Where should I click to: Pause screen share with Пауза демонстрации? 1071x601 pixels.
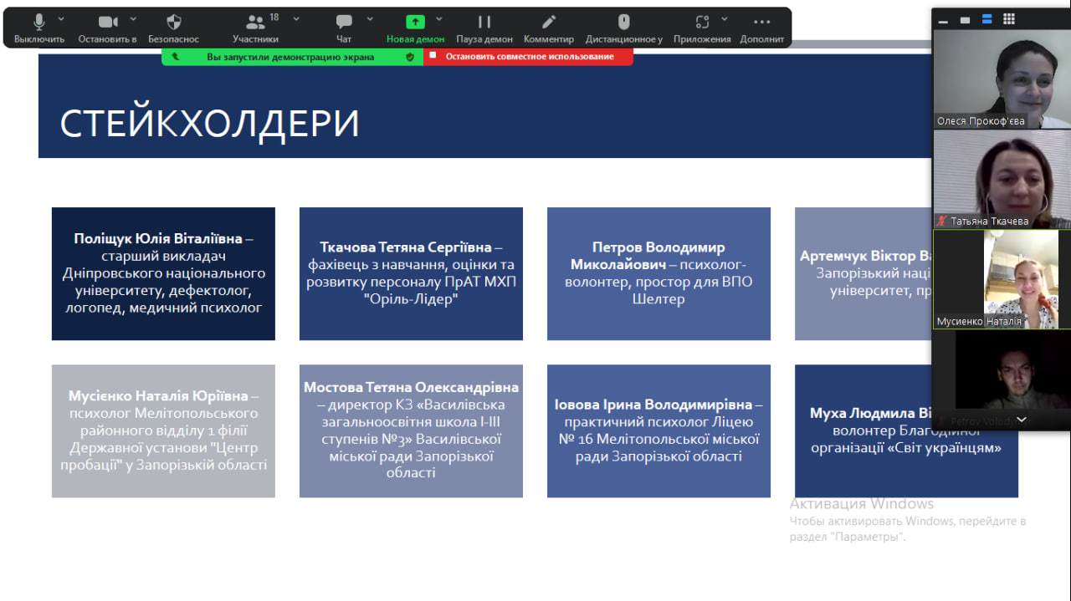[x=484, y=23]
